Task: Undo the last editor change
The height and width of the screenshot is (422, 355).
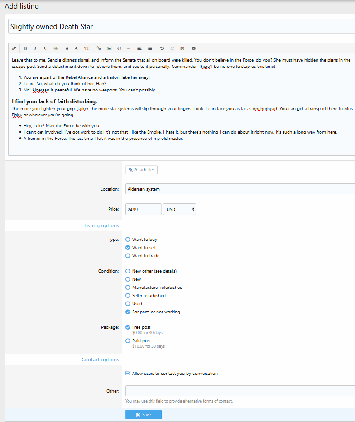Action: click(x=162, y=48)
